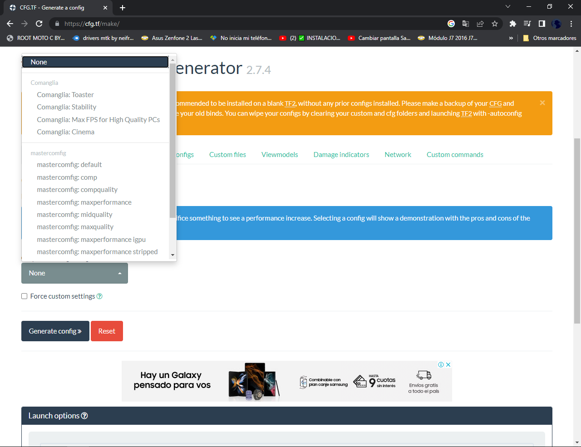Enable Force custom settings checkbox

[x=25, y=296]
